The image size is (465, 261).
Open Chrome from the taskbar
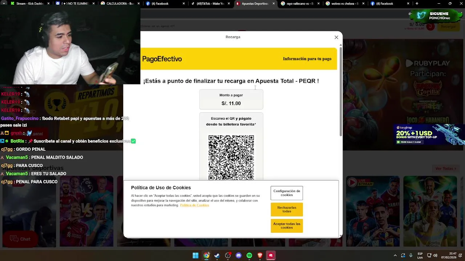pyautogui.click(x=206, y=256)
